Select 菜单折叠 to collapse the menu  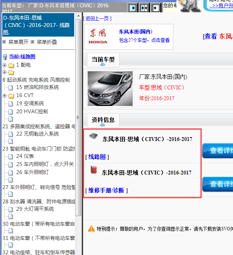[x=47, y=42]
